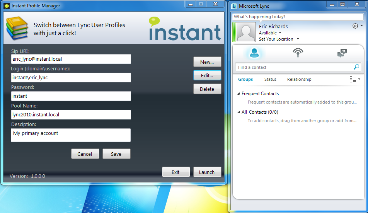The height and width of the screenshot is (213, 368).
Task: Click the Microsoft Lync title bar icon
Action: [x=234, y=6]
